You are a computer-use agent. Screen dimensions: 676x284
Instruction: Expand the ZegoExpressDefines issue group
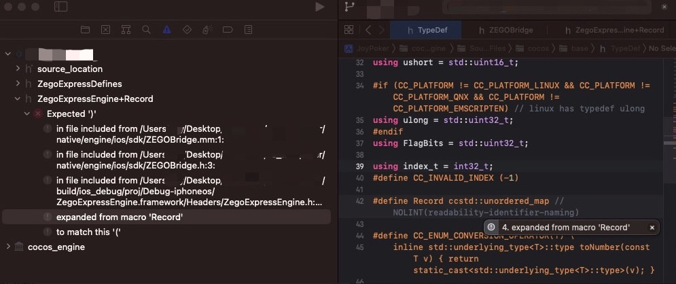click(x=18, y=84)
